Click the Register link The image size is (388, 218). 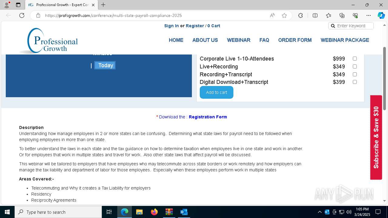[195, 26]
